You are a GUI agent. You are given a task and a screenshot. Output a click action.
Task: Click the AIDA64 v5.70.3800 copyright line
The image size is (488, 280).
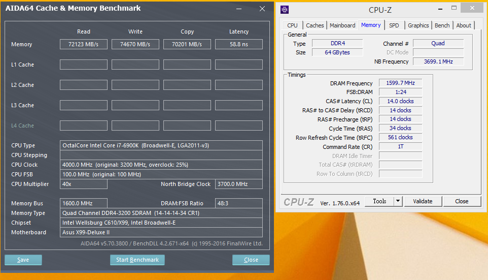click(x=171, y=243)
